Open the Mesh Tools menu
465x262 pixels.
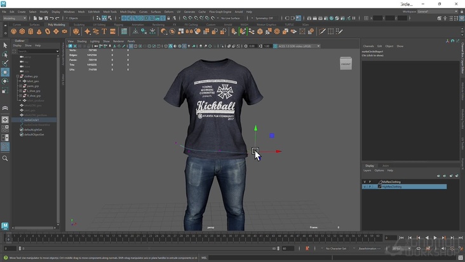point(110,12)
